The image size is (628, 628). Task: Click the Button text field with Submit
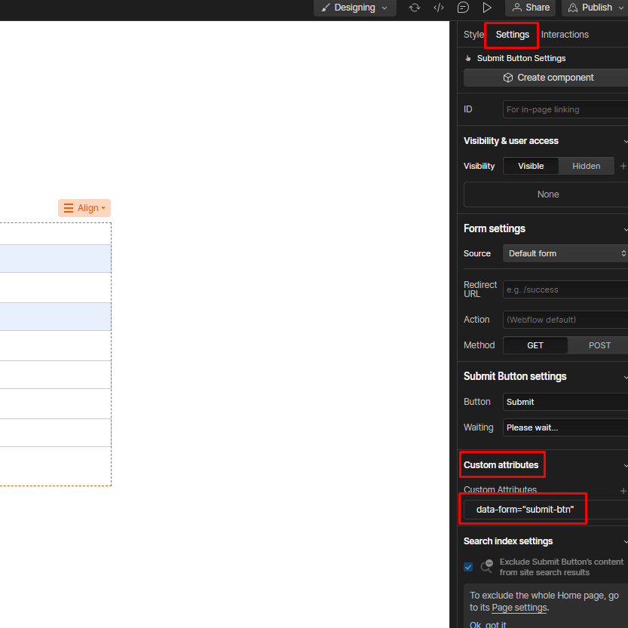click(565, 402)
